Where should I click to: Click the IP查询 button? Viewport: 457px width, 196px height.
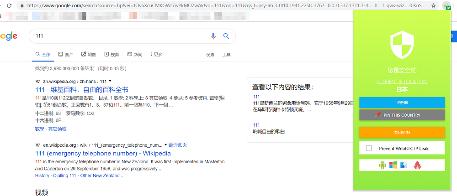[x=402, y=103]
